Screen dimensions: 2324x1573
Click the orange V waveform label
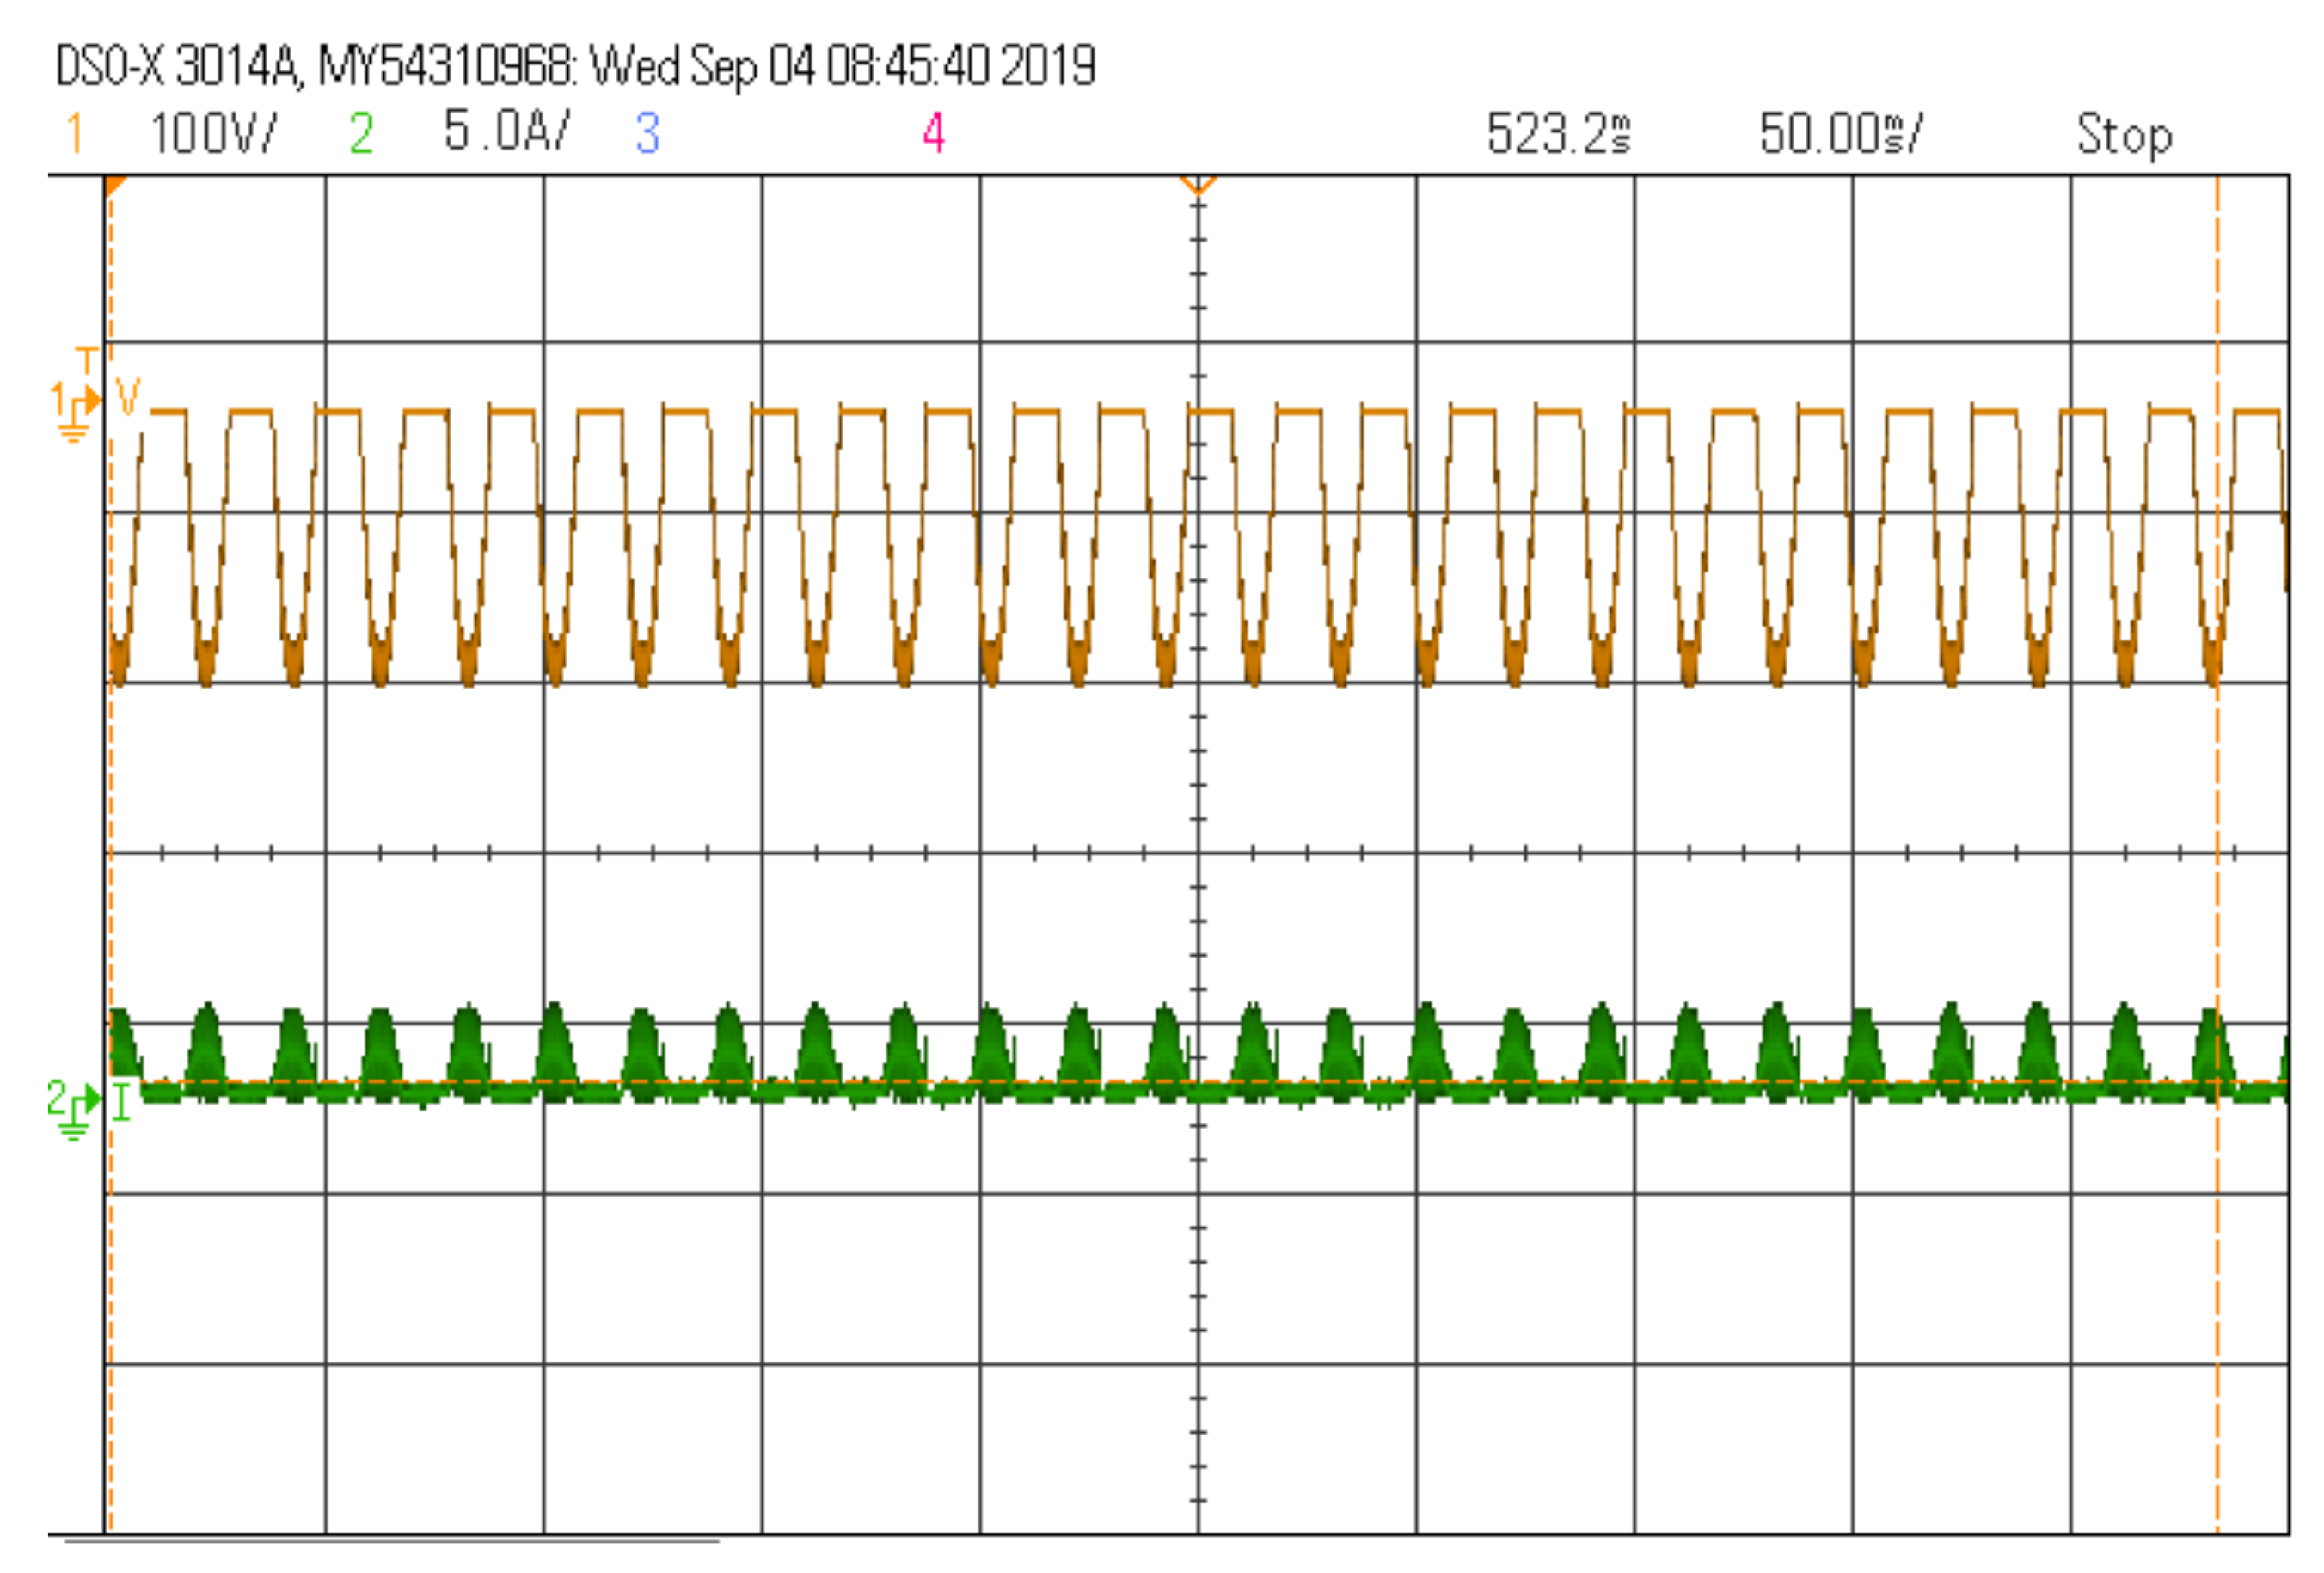(x=128, y=398)
